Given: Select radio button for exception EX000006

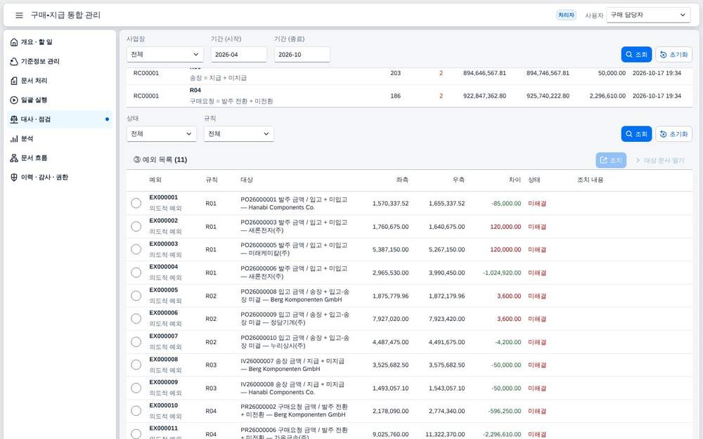Looking at the screenshot, I should point(136,319).
